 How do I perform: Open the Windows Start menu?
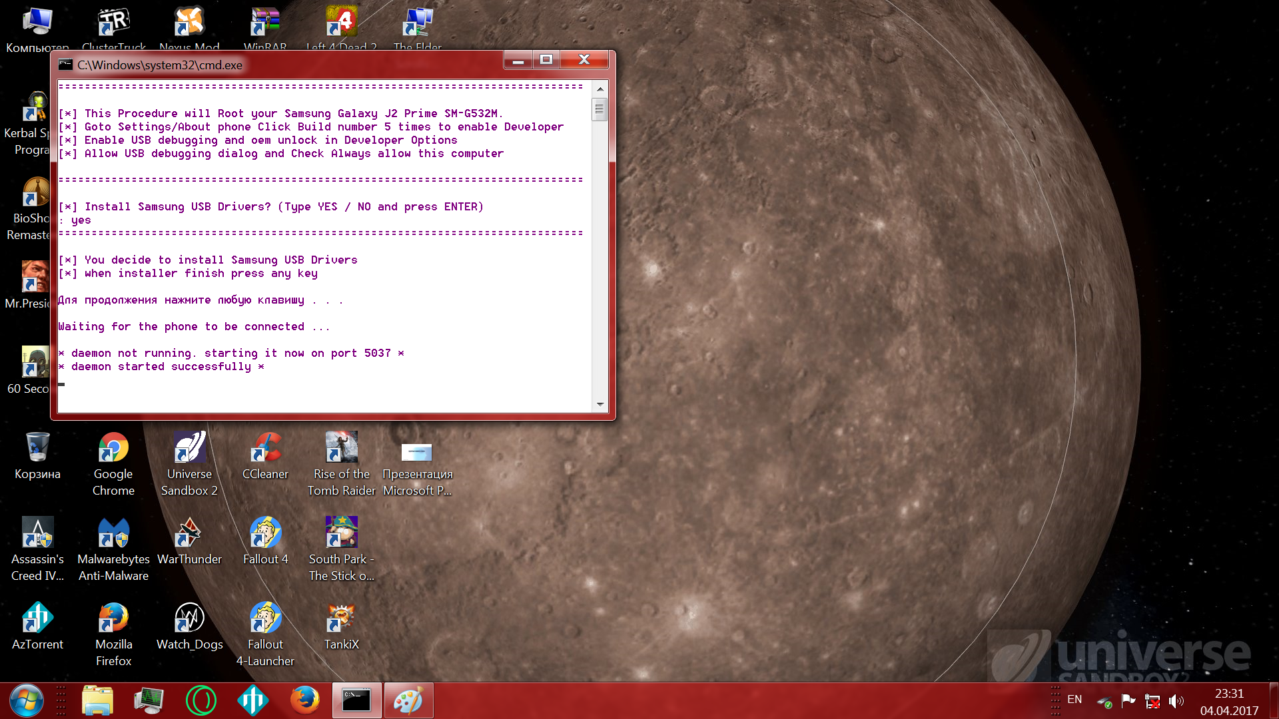click(x=27, y=700)
